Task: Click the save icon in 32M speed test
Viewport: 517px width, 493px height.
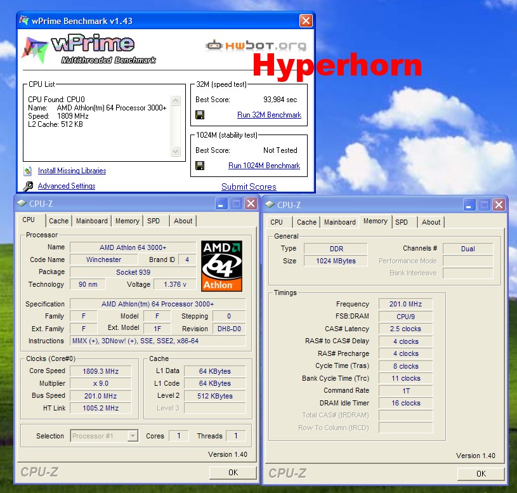Action: [x=200, y=115]
